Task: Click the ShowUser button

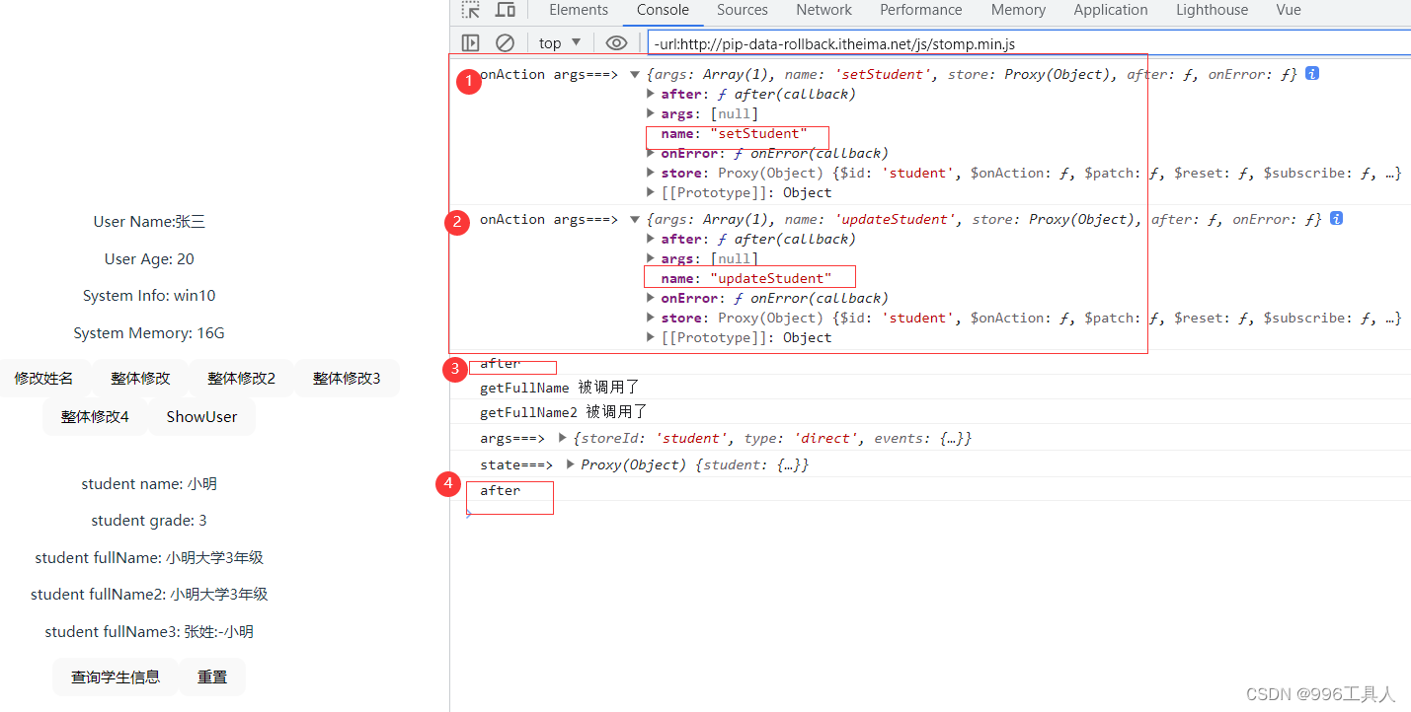Action: pyautogui.click(x=201, y=416)
